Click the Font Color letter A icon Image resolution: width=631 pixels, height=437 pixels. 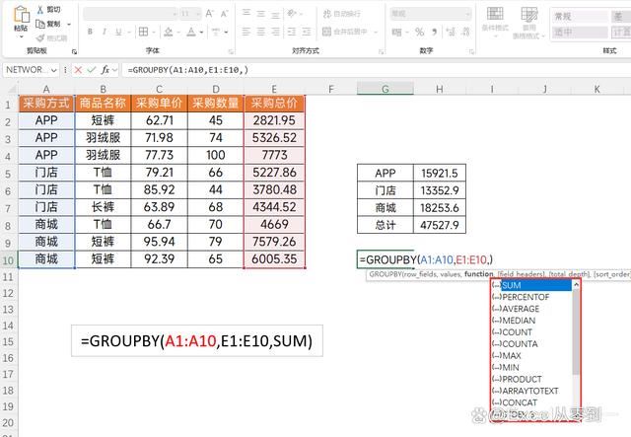click(191, 32)
